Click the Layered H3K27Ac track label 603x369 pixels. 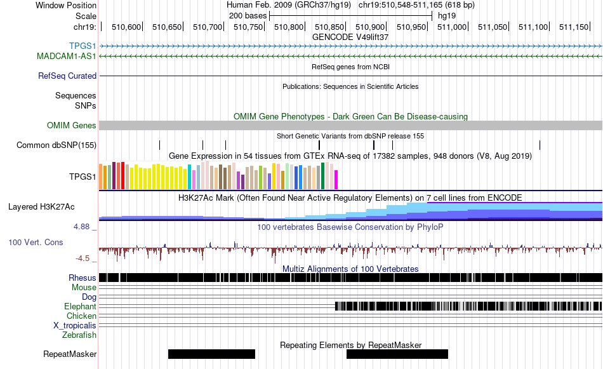click(x=41, y=206)
